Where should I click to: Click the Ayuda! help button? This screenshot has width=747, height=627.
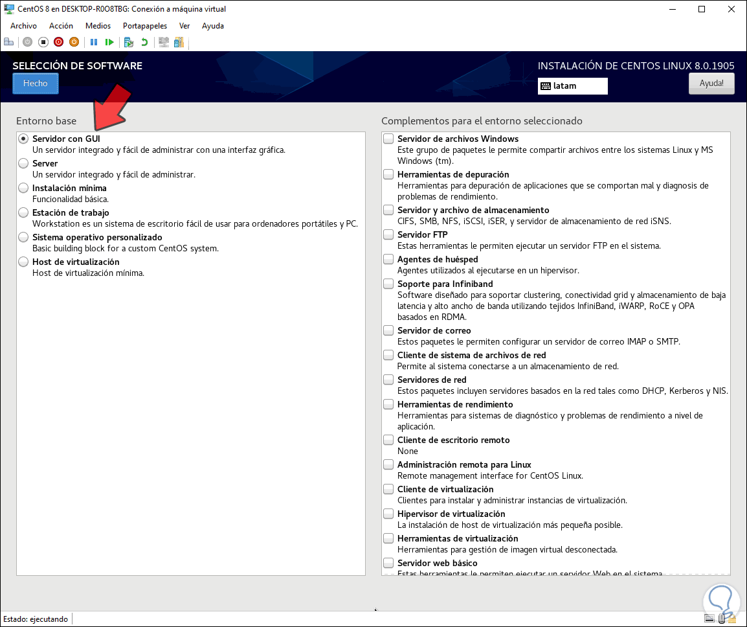point(711,84)
